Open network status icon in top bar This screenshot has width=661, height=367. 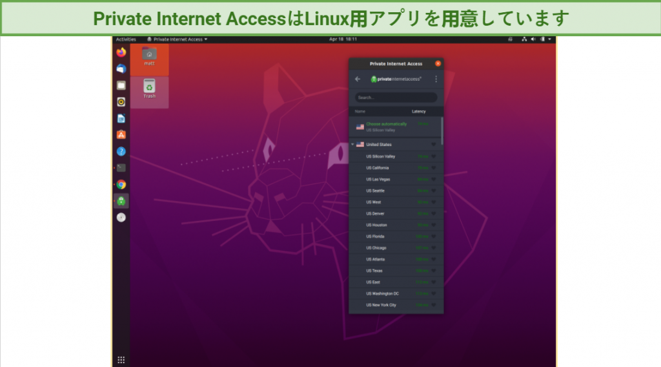click(524, 39)
